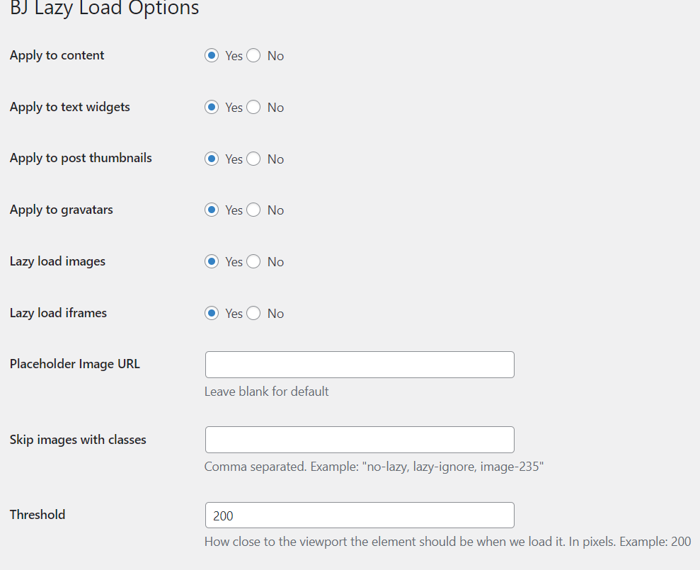Click the BJ Lazy Load Options heading

pyautogui.click(x=105, y=8)
